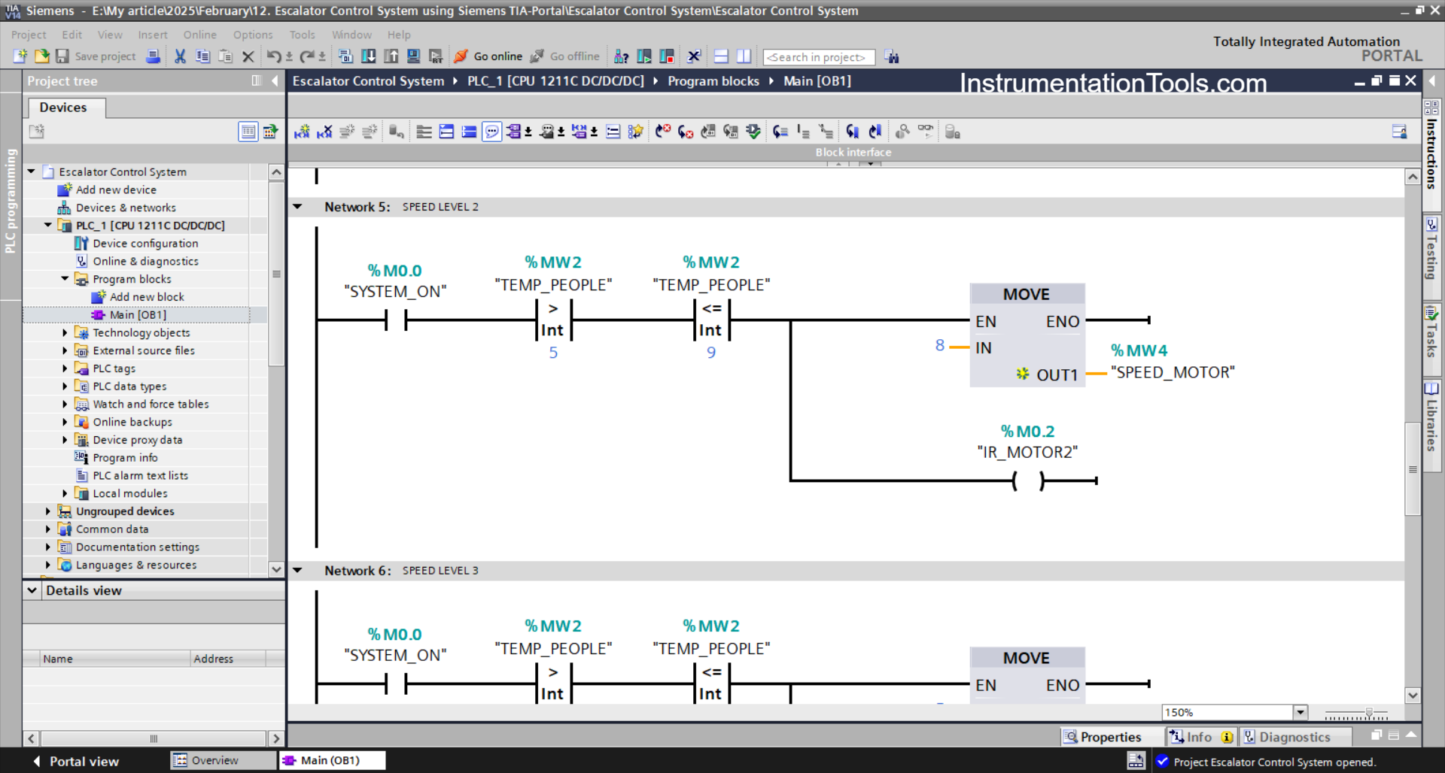The height and width of the screenshot is (773, 1445).
Task: Collapse the Project tree panel with arrow
Action: point(275,80)
